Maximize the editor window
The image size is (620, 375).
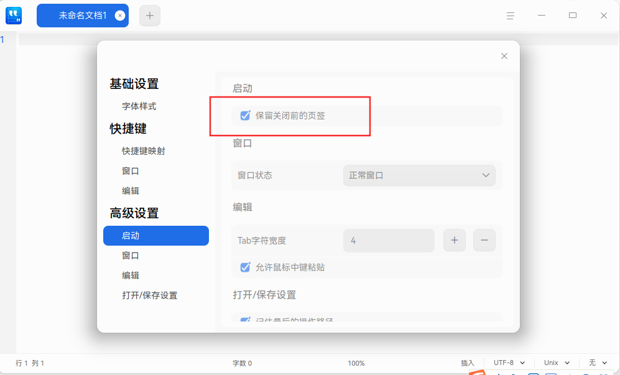(573, 16)
